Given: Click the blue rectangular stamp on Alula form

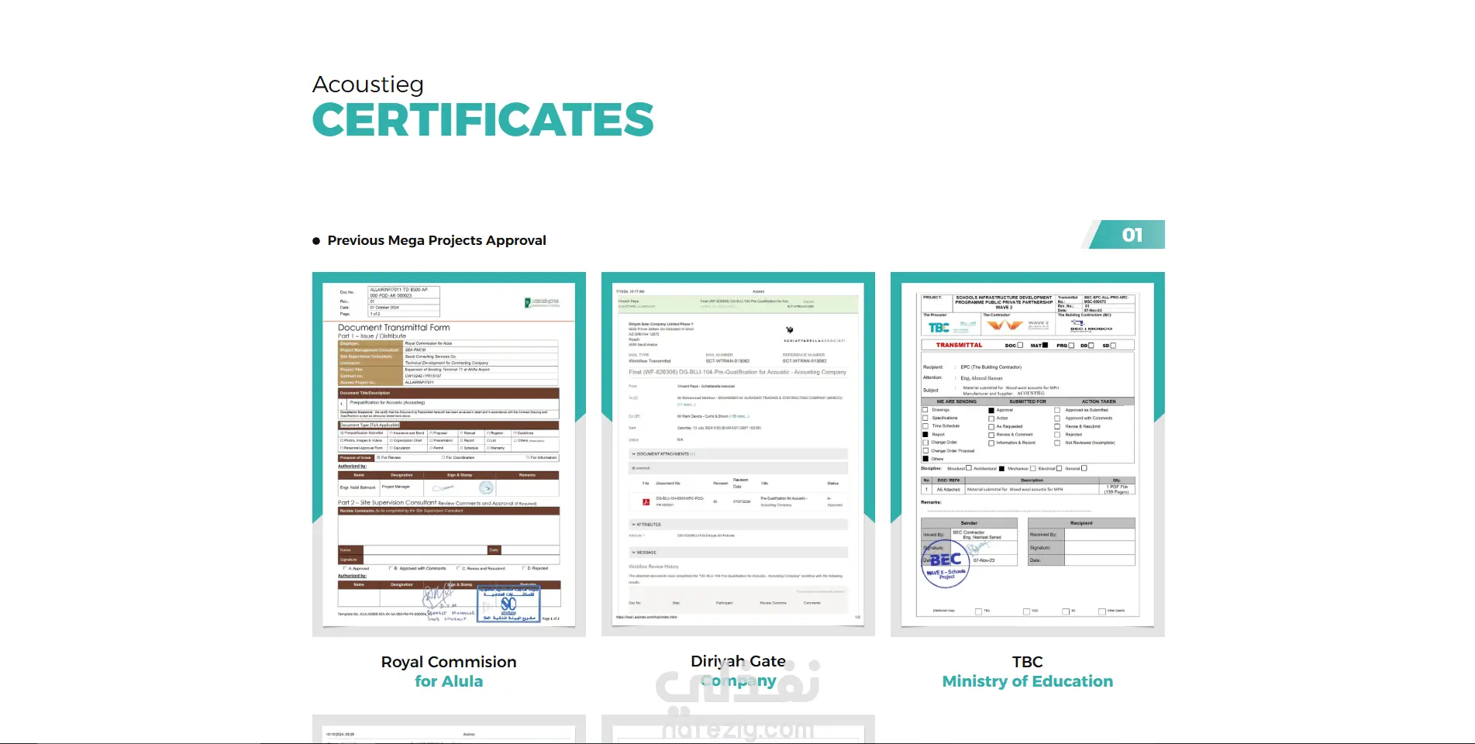Looking at the screenshot, I should [x=508, y=604].
